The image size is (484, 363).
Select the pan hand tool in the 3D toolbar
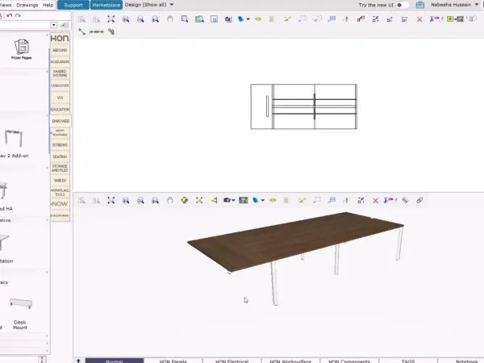point(169,200)
